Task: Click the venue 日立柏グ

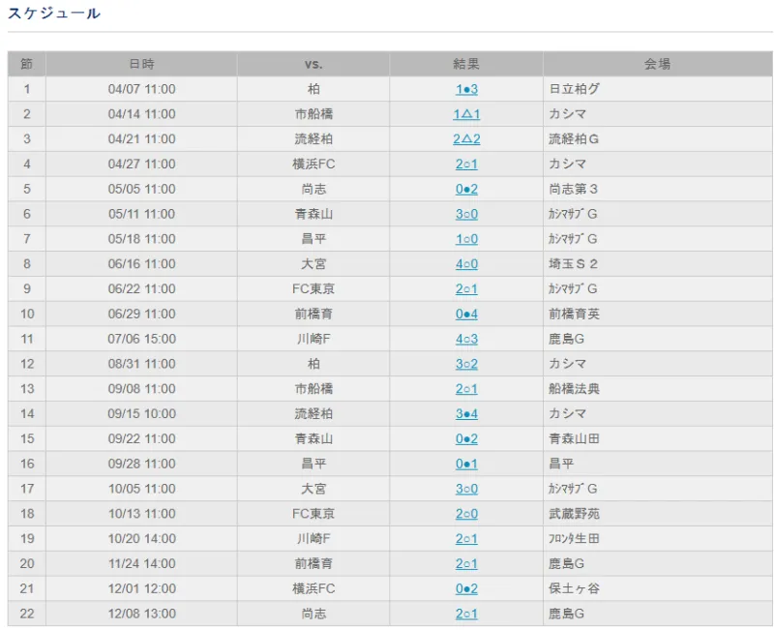Action: click(574, 89)
